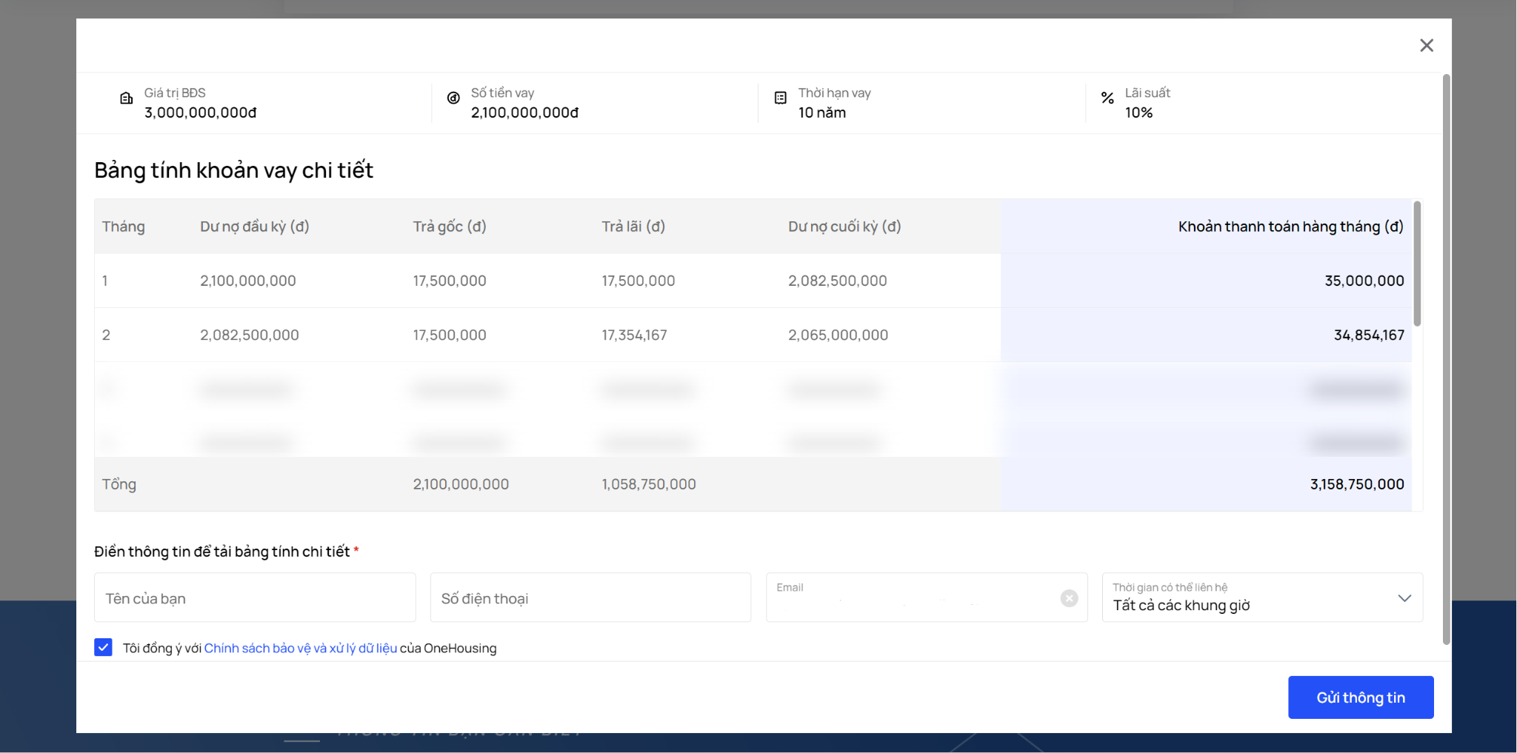Close the loan calculation dialog

[1426, 45]
